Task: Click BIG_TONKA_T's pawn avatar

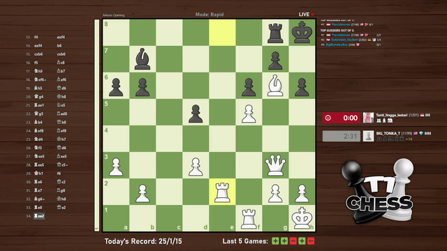Action: point(368,136)
